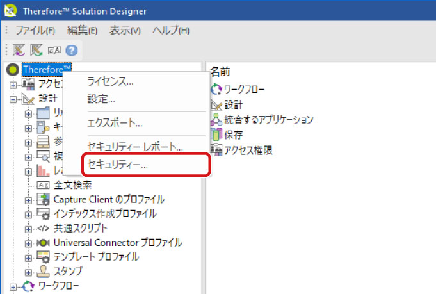Click the blue help question mark icon

[72, 50]
